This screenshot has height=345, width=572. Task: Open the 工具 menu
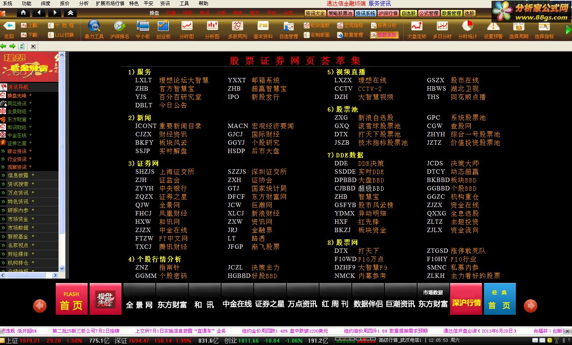click(x=184, y=3)
